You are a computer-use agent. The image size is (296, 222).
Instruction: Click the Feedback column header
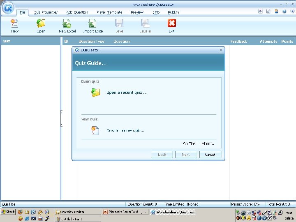coord(239,42)
